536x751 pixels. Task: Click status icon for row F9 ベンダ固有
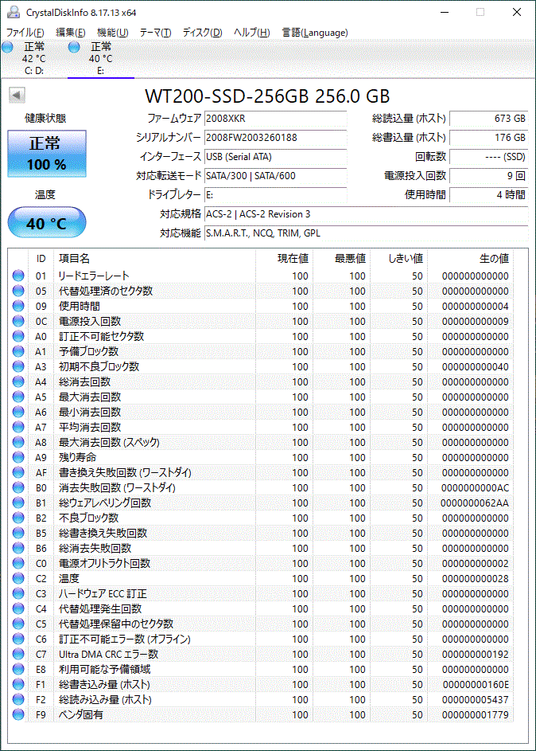[x=18, y=714]
